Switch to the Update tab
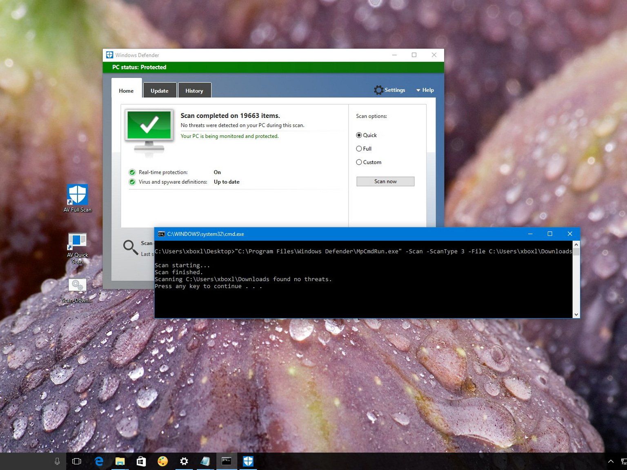627x470 pixels. coord(159,91)
